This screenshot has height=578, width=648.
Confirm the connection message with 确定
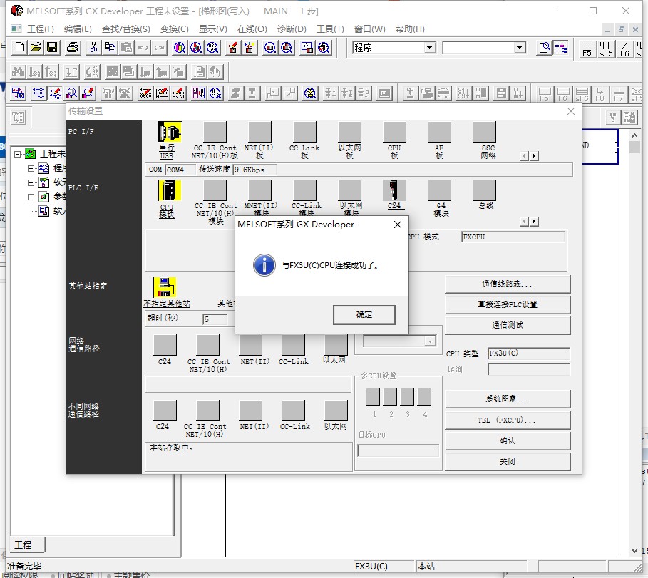(x=364, y=315)
